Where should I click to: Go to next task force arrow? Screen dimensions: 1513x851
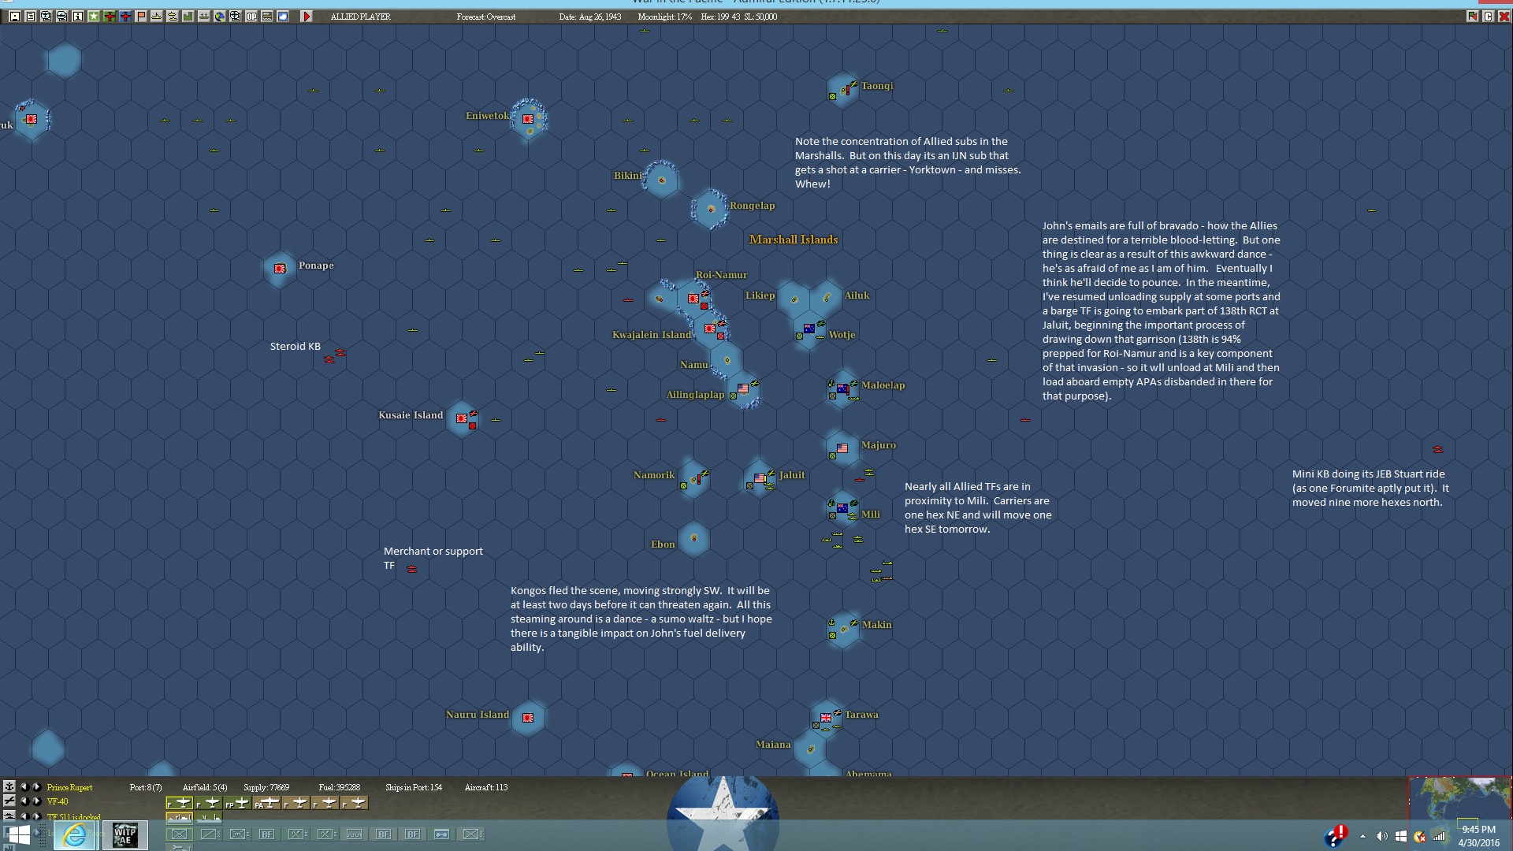[x=37, y=816]
